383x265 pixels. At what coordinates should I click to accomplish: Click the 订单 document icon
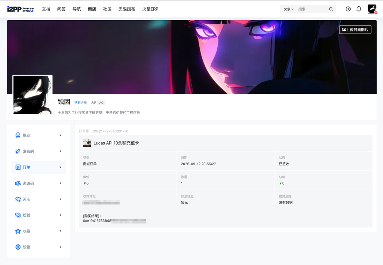[18, 167]
